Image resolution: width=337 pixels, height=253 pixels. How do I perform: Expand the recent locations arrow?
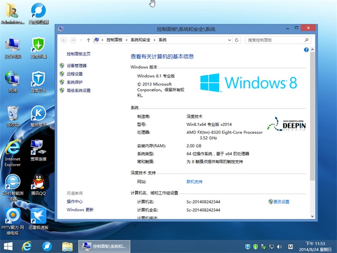pyautogui.click(x=81, y=40)
